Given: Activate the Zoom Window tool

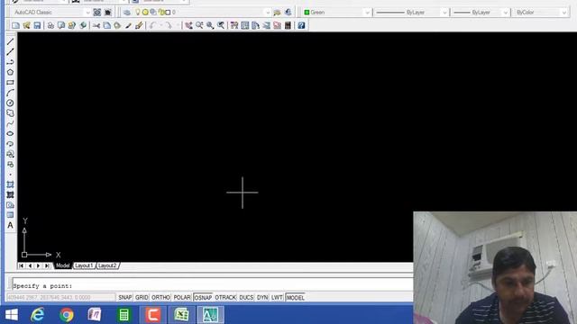Looking at the screenshot, I should 210,25.
